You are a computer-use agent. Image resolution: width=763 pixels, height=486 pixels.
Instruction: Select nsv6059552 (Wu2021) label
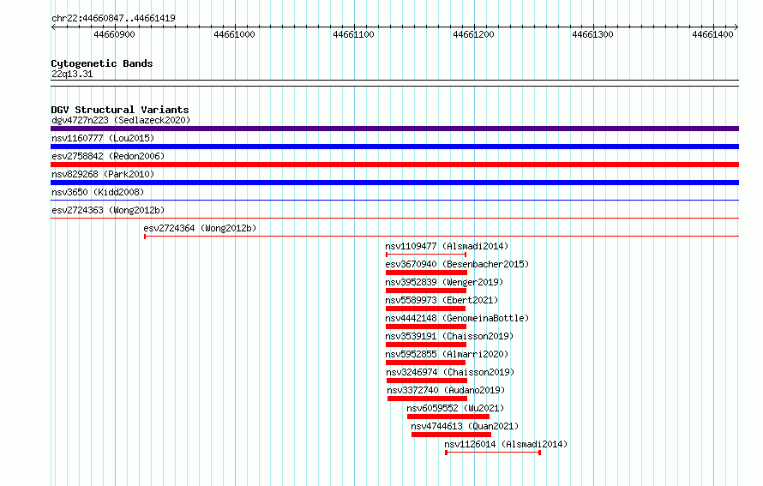tap(455, 408)
